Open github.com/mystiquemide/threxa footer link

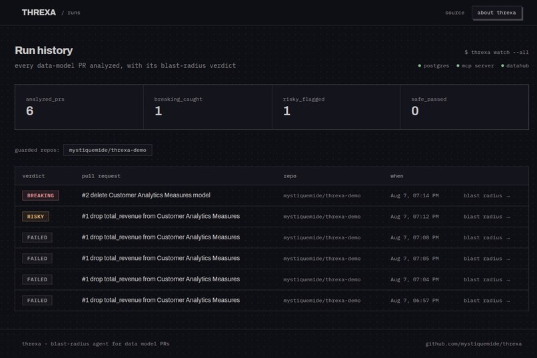click(473, 343)
